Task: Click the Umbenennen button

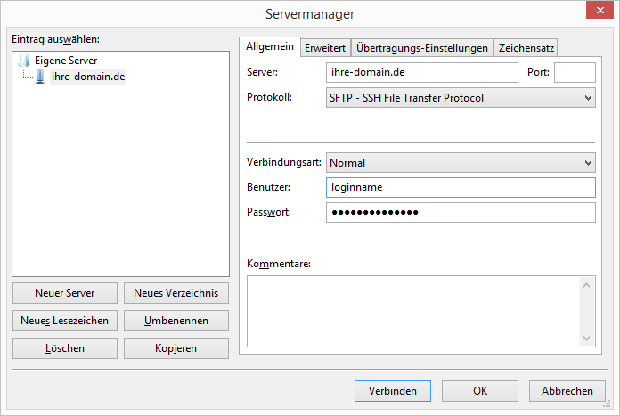Action: tap(176, 321)
